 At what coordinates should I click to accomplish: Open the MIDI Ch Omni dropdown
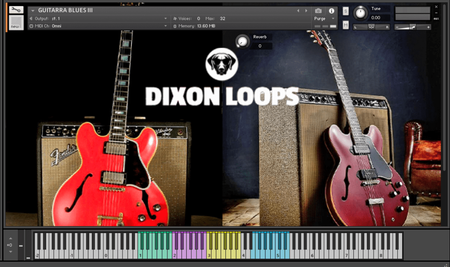(x=166, y=26)
